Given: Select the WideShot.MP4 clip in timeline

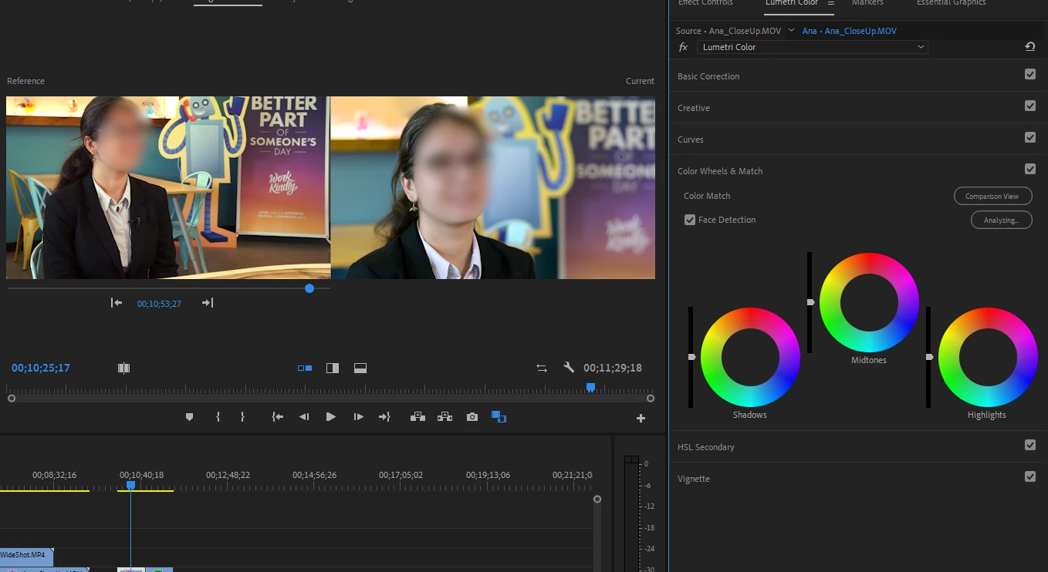Looking at the screenshot, I should [26, 555].
